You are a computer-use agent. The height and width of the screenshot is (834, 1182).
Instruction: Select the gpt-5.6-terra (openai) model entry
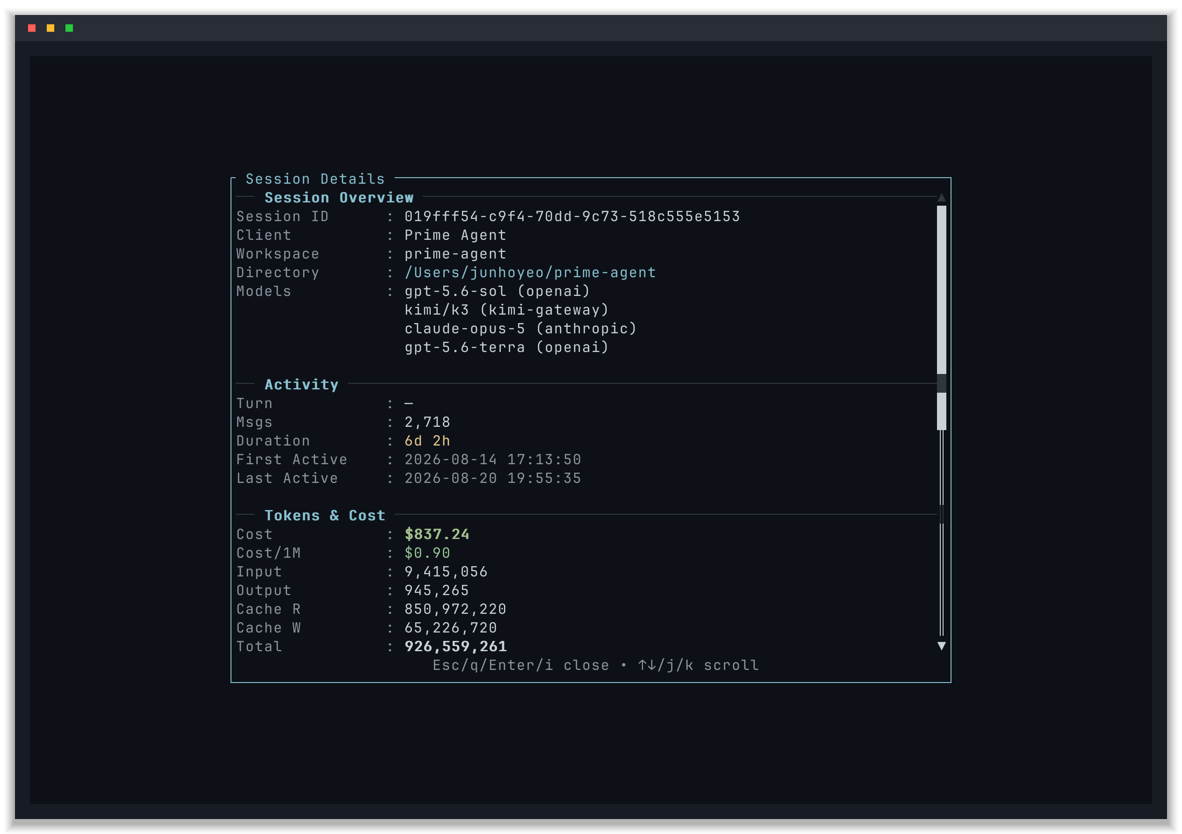(506, 347)
